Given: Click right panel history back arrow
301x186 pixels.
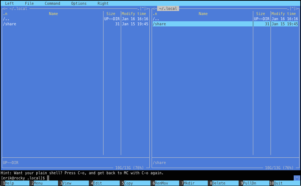Looking at the screenshot, I should (x=153, y=8).
